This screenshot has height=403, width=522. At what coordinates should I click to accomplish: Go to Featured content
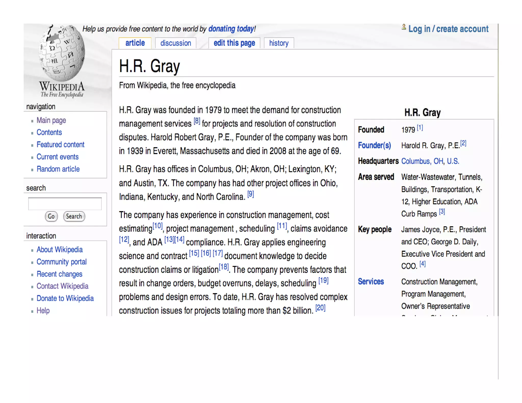(60, 144)
